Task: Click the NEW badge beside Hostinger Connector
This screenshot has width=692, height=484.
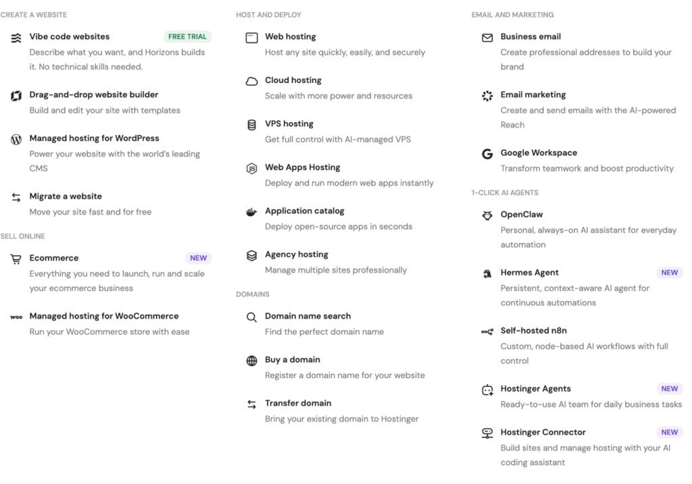Action: [x=669, y=432]
